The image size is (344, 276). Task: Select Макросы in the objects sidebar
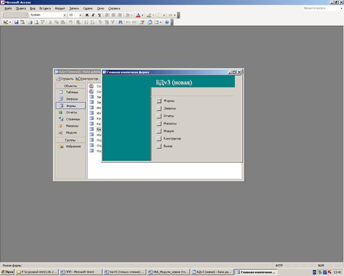[72, 126]
